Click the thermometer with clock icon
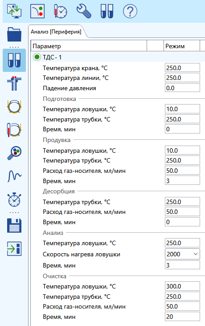Viewport: 205px width, 326px height. (x=60, y=11)
